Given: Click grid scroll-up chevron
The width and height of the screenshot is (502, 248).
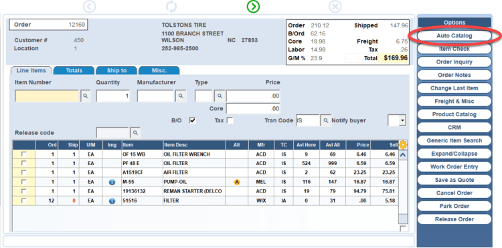Looking at the screenshot, I should pos(403,155).
